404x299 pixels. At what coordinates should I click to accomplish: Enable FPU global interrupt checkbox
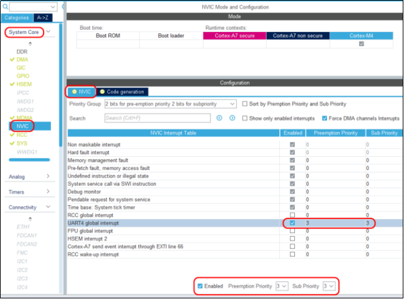(292, 231)
